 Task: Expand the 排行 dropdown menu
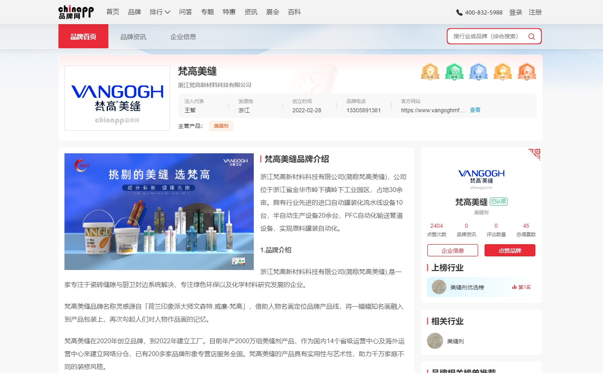(160, 12)
